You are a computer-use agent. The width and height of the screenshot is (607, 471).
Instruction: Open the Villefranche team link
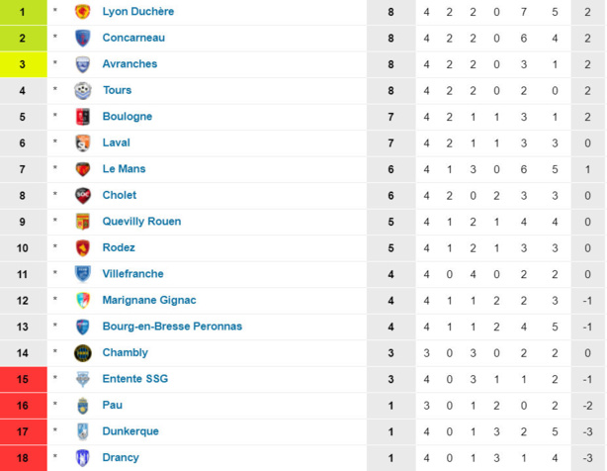tap(132, 274)
